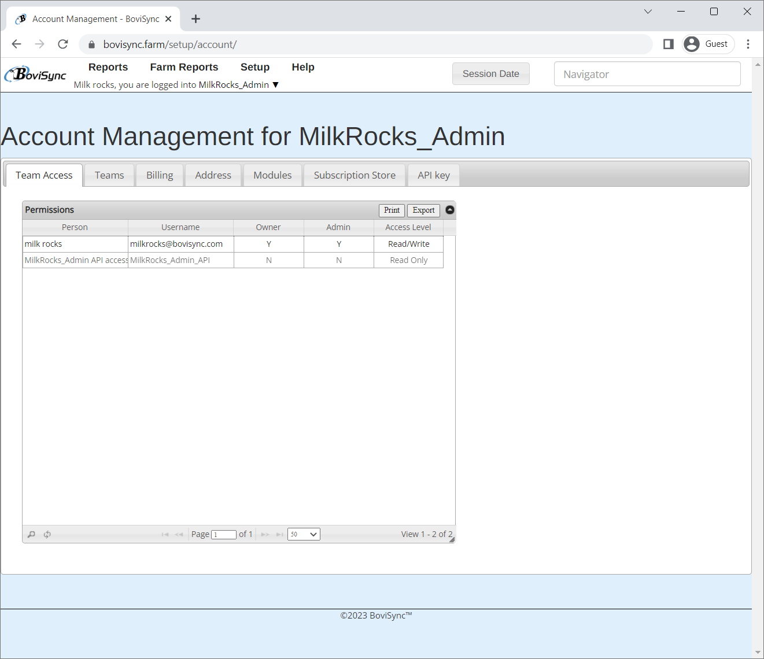Open the MilkRocks_Admin account switcher arrow

[x=275, y=85]
